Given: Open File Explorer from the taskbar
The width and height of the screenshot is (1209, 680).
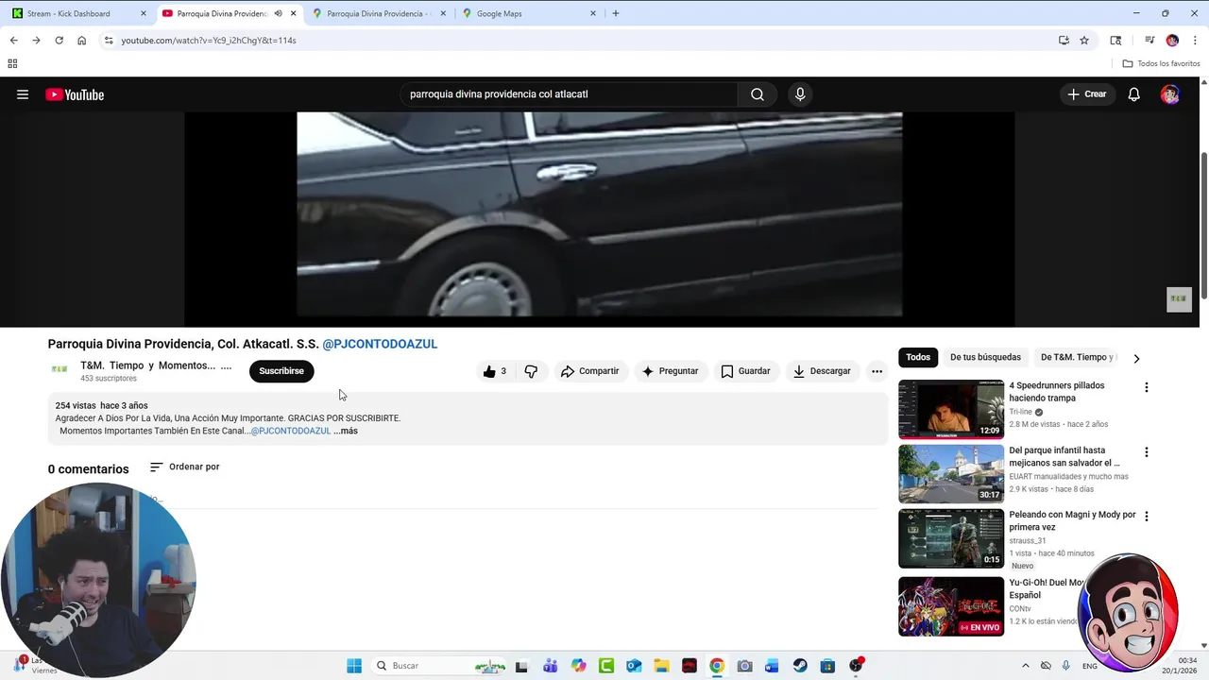Looking at the screenshot, I should click(x=661, y=666).
